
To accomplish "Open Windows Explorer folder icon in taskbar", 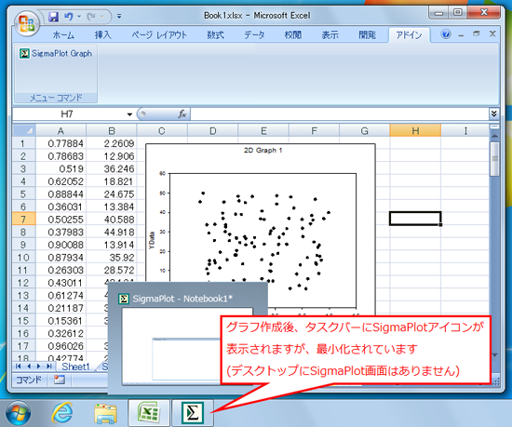I will (x=105, y=413).
